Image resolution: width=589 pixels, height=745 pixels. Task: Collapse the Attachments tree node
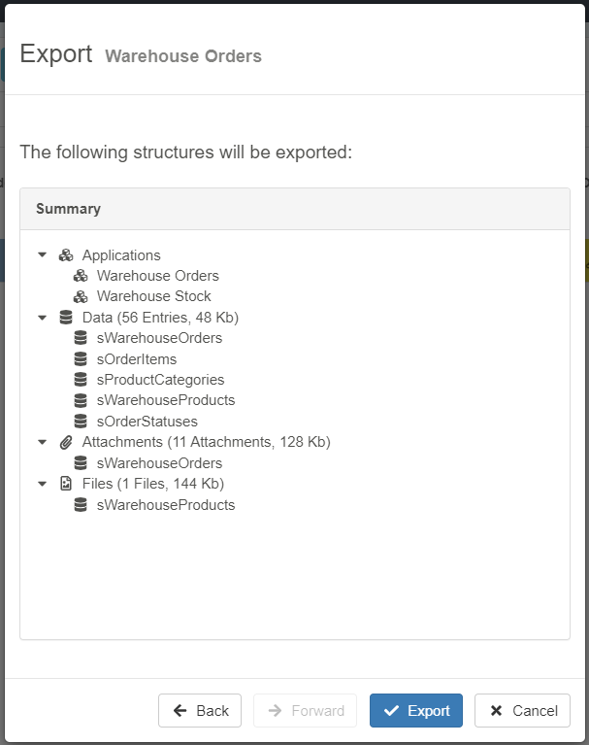coord(42,442)
